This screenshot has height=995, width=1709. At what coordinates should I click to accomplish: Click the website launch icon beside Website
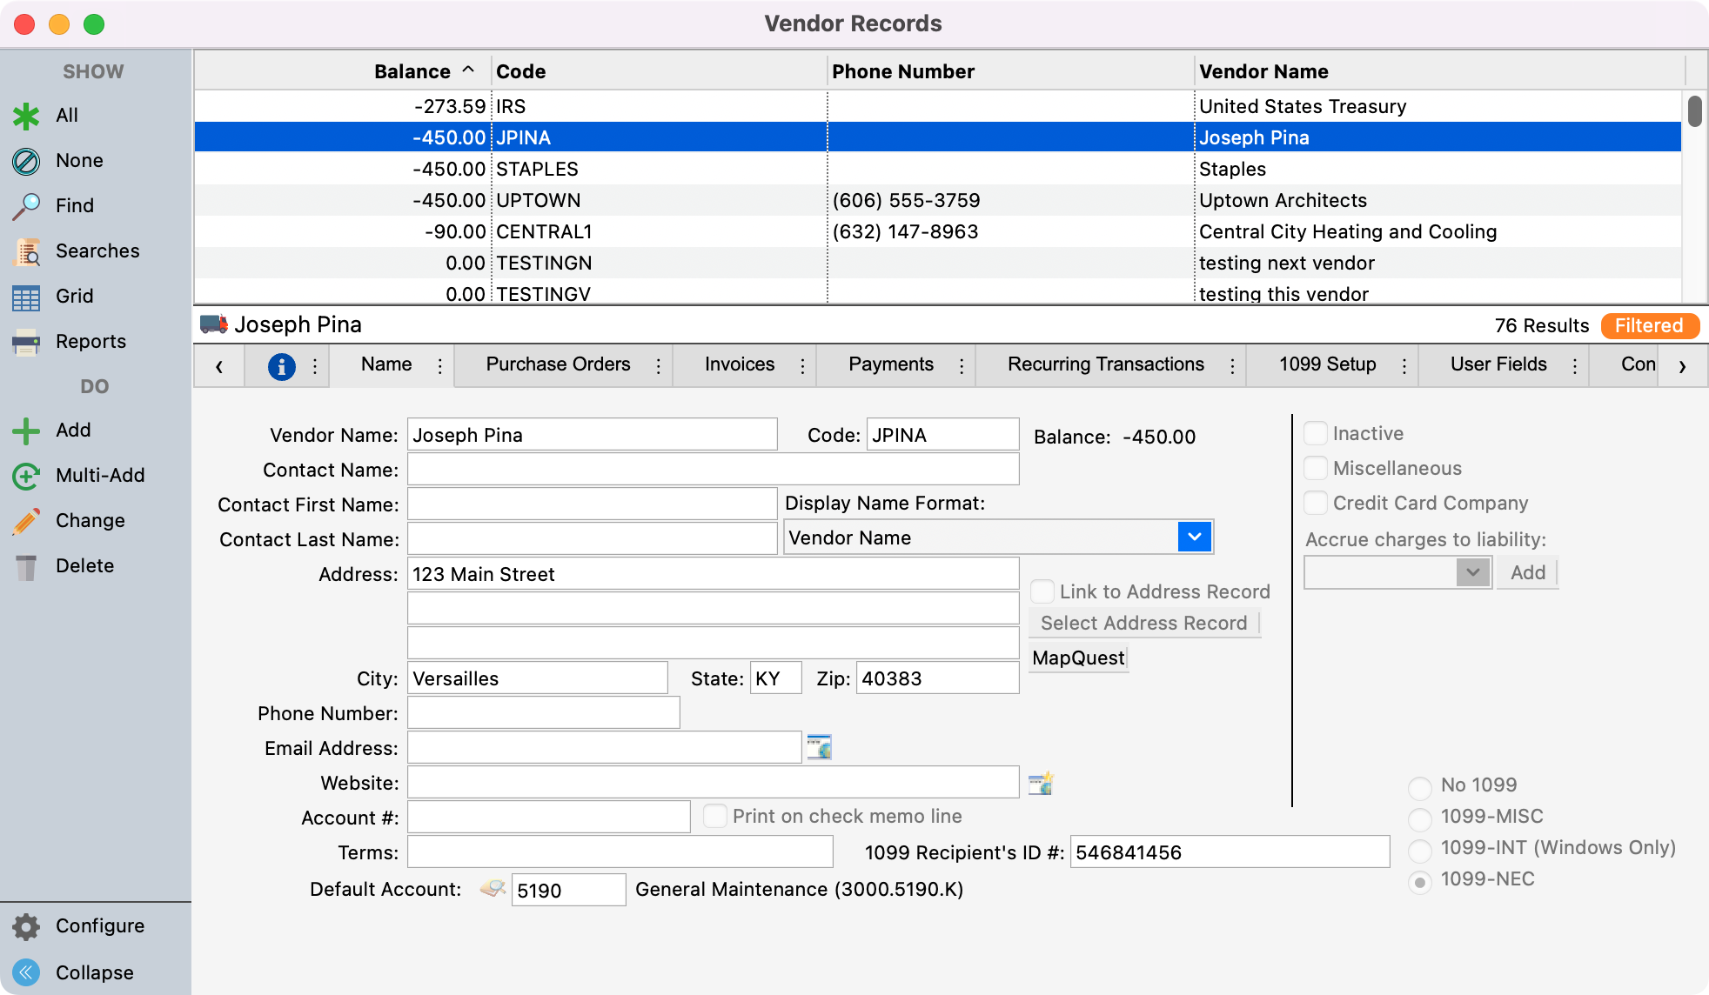click(x=1041, y=783)
